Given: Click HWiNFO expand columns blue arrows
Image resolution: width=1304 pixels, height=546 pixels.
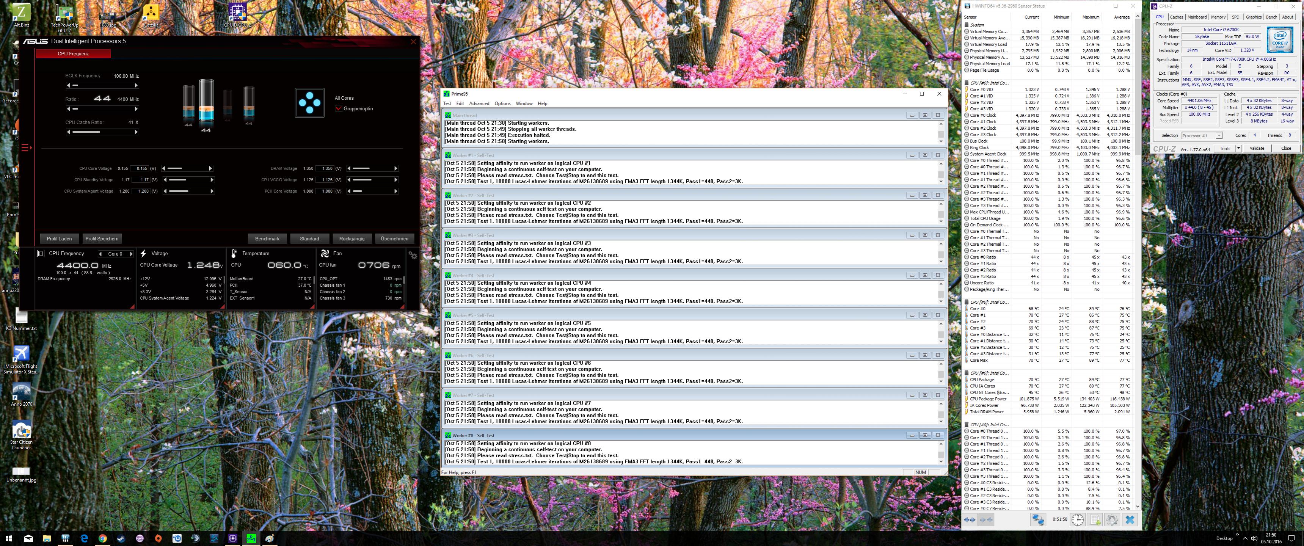Looking at the screenshot, I should click(970, 519).
